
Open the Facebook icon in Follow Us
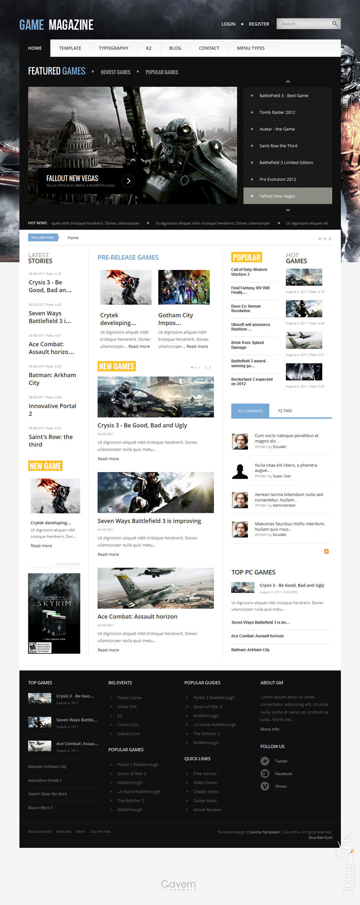(x=265, y=773)
